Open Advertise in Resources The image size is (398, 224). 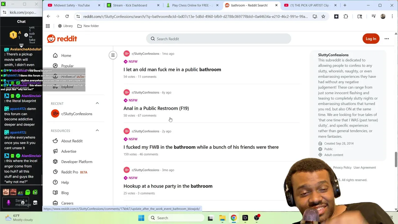[x=69, y=151]
